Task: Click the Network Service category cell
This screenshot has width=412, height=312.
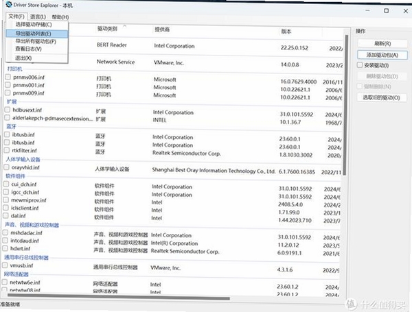Action: [x=115, y=62]
